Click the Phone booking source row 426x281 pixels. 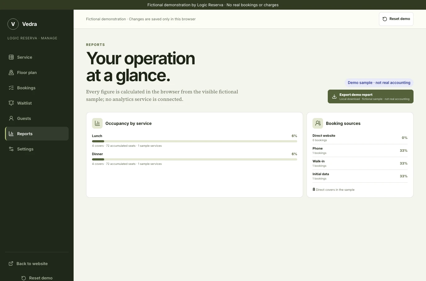coord(360,150)
